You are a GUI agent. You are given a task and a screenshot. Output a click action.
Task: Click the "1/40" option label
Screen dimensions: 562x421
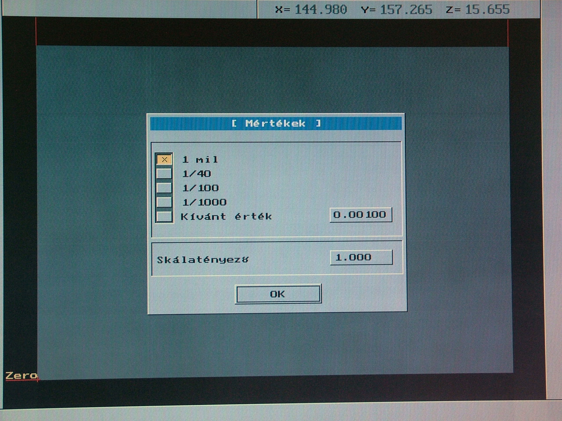197,174
